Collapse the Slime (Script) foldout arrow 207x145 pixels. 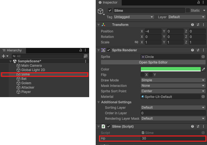pos(98,126)
